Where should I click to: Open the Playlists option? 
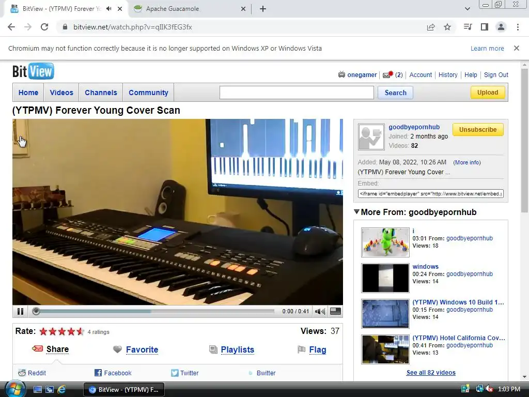tap(238, 349)
